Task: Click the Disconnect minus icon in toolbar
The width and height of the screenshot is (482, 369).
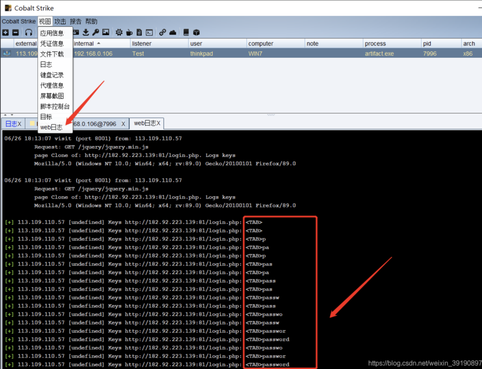Action: pos(16,32)
